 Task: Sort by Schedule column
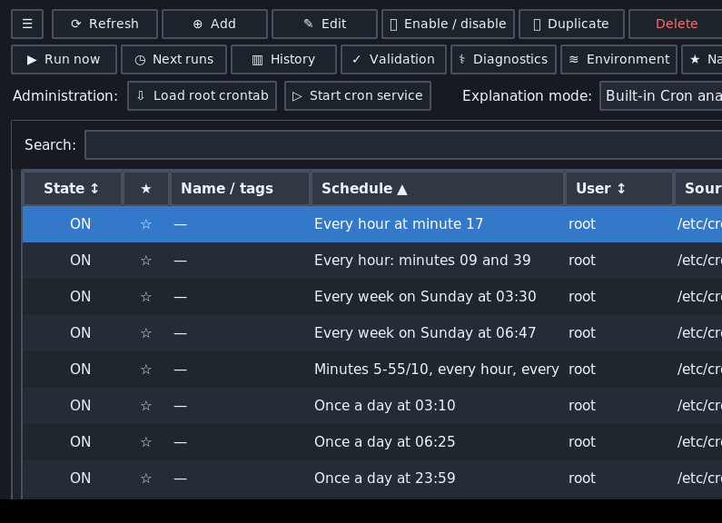coord(438,188)
